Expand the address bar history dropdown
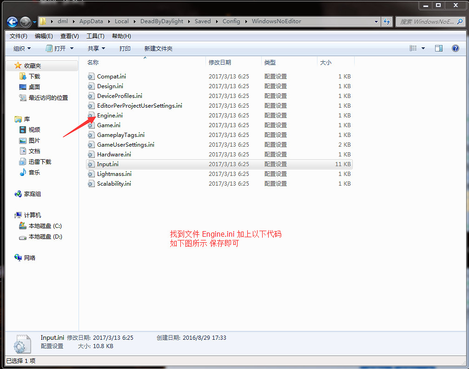 pos(376,21)
